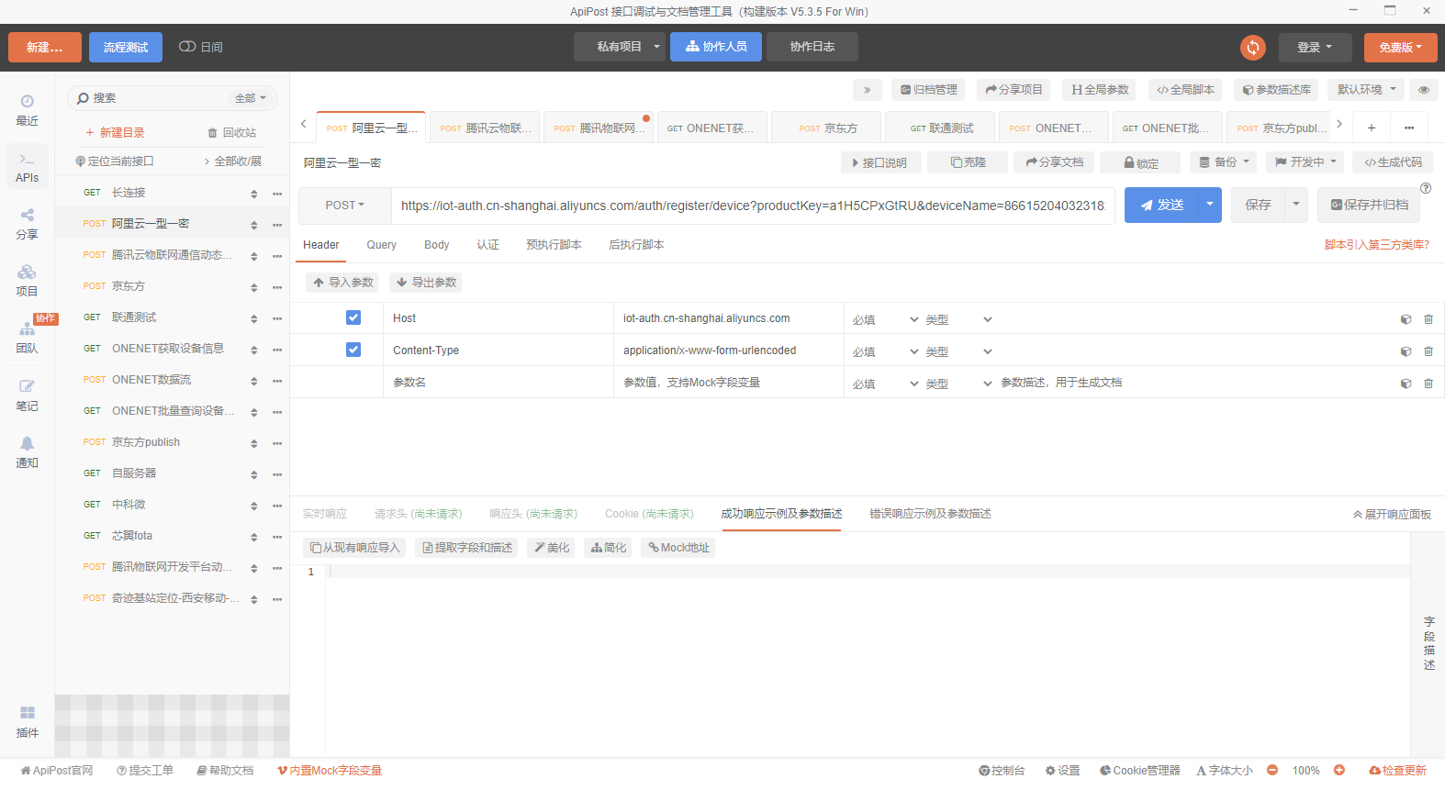Open the save button dropdown arrow

(1296, 206)
